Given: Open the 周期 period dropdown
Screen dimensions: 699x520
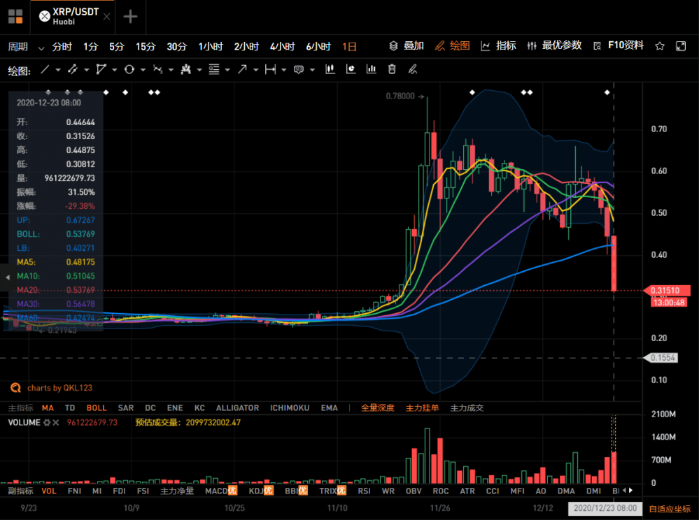Looking at the screenshot, I should click(20, 45).
